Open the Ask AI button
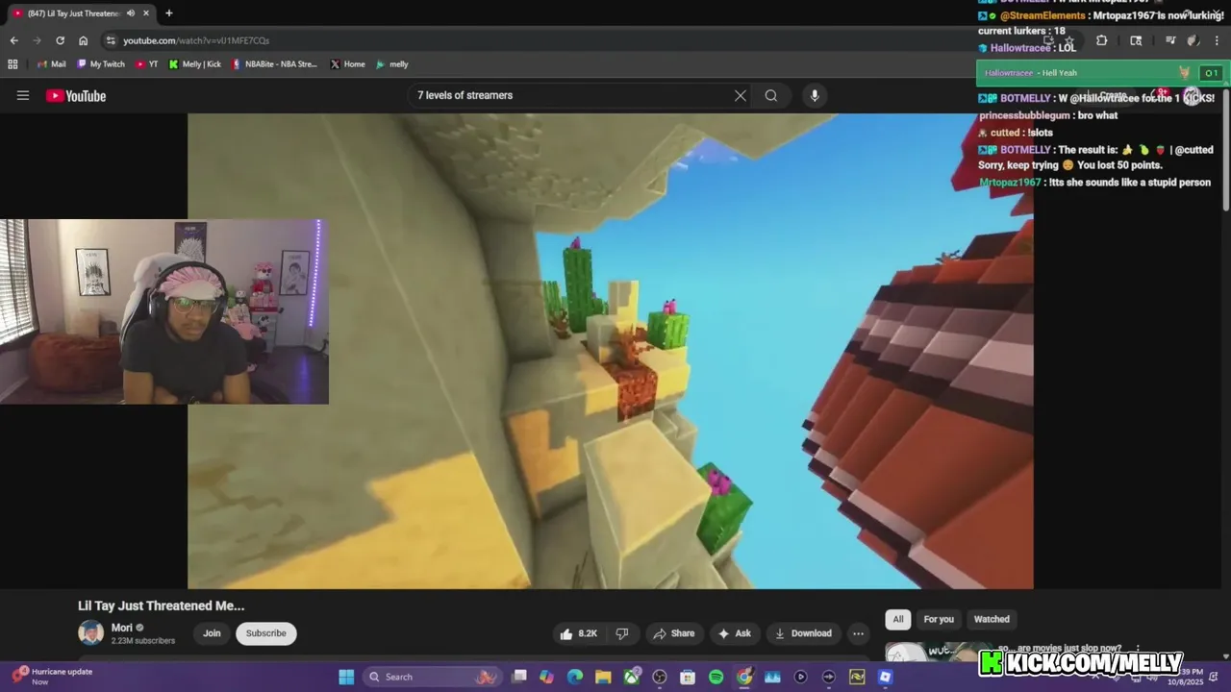Screen dimensions: 1231x692 [x=734, y=633]
